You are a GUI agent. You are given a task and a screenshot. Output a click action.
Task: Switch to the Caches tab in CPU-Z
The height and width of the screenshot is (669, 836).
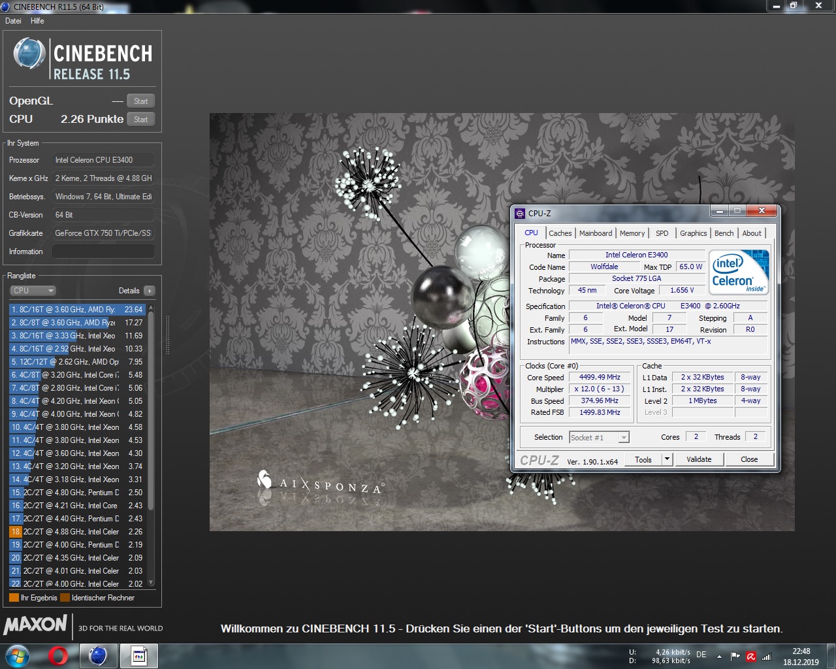[560, 233]
